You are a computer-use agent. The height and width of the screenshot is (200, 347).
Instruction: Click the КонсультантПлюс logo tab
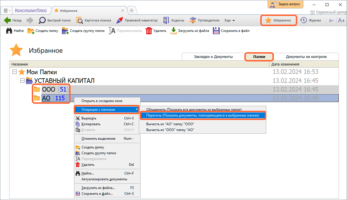click(31, 11)
